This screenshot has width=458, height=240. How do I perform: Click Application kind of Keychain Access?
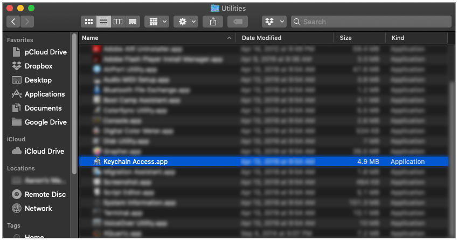[x=408, y=162]
